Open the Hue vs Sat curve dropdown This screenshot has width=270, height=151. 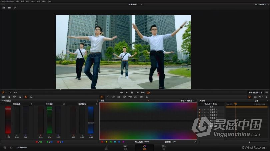point(187,101)
